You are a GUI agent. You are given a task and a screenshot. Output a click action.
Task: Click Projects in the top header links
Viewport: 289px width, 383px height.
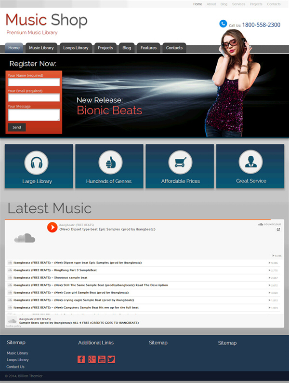[256, 4]
